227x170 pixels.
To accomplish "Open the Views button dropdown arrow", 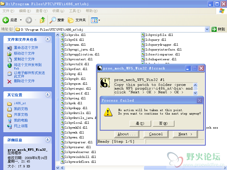I will (99, 20).
